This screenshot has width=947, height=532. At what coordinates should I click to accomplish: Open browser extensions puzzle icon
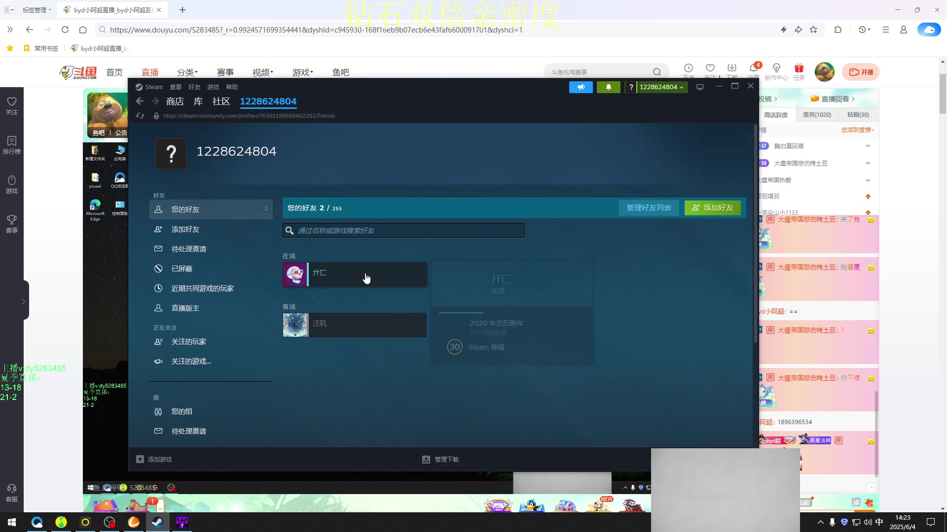tap(838, 30)
